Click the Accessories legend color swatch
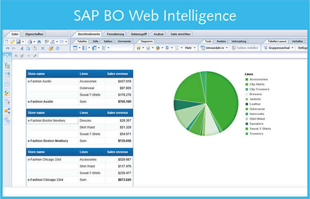 (x=247, y=79)
